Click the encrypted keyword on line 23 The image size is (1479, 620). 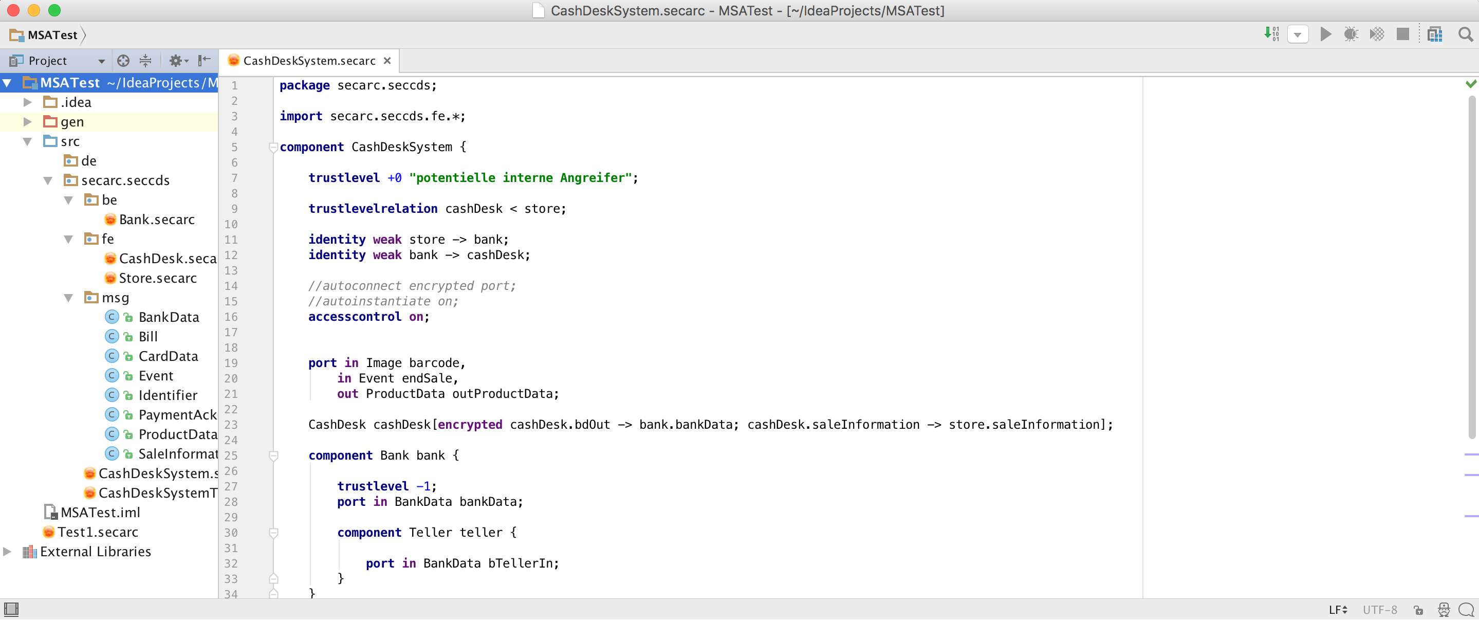[x=470, y=425]
